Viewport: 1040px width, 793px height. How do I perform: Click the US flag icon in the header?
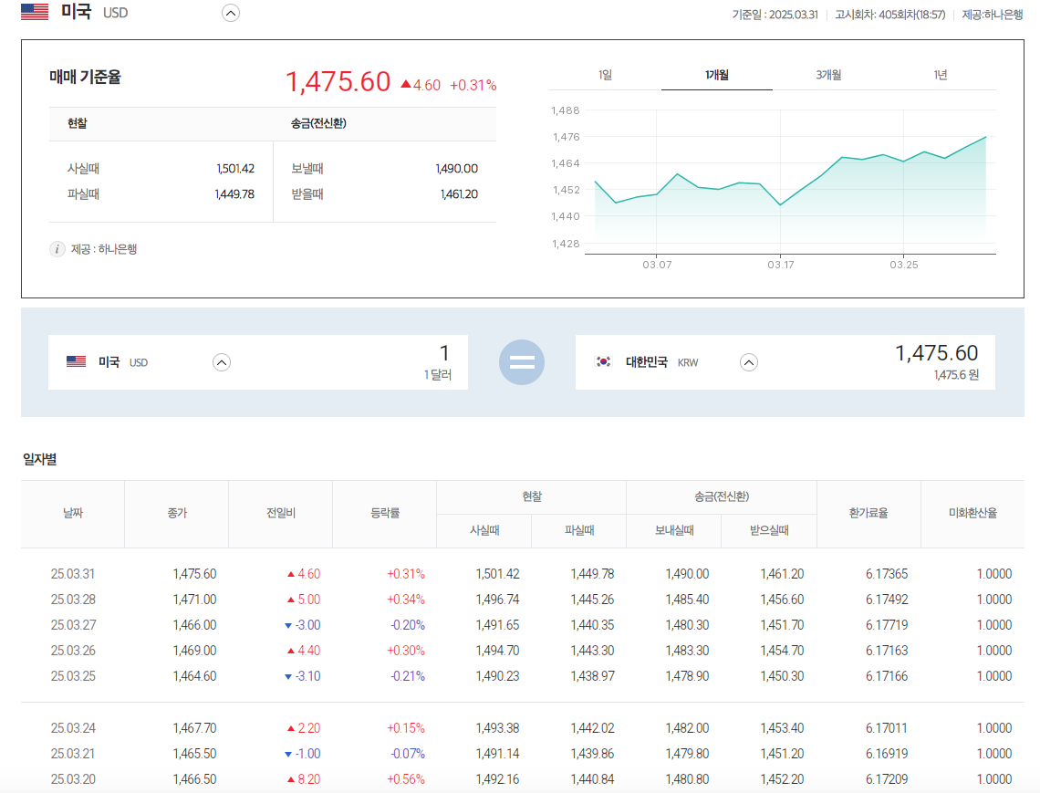34,12
